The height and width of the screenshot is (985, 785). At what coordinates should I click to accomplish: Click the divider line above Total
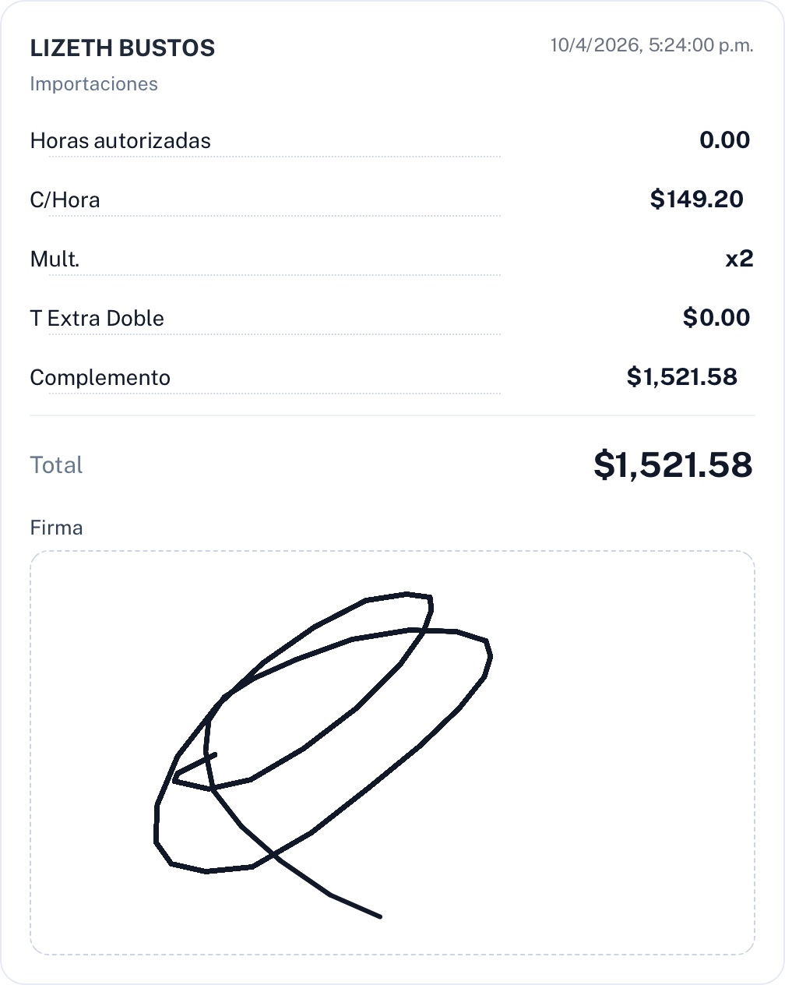point(392,415)
